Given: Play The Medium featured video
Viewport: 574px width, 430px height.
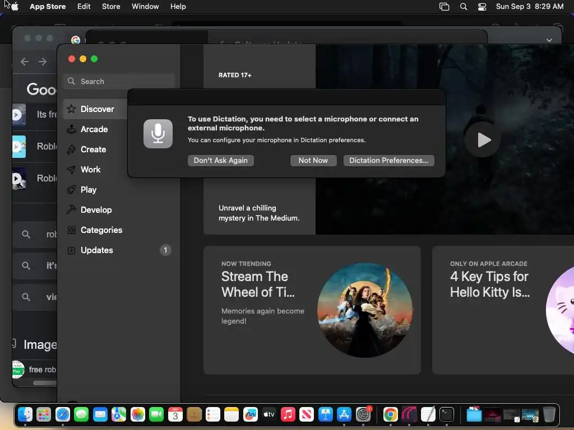Looking at the screenshot, I should click(483, 139).
